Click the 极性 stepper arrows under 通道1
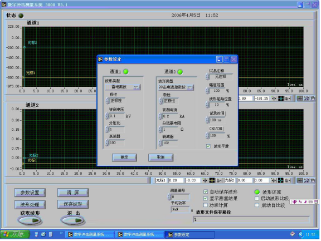The width and height of the screenshot is (321, 241). (x=107, y=101)
